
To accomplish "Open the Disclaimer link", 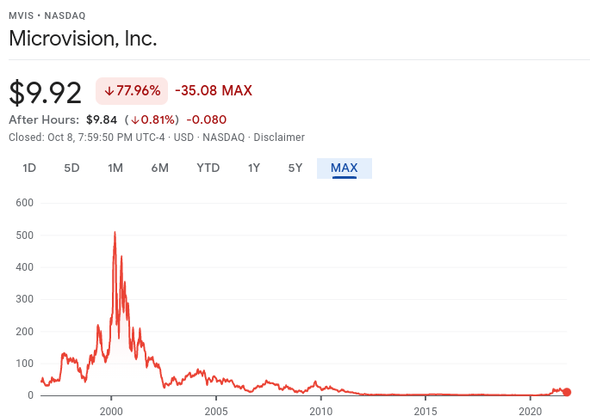I will coord(279,137).
